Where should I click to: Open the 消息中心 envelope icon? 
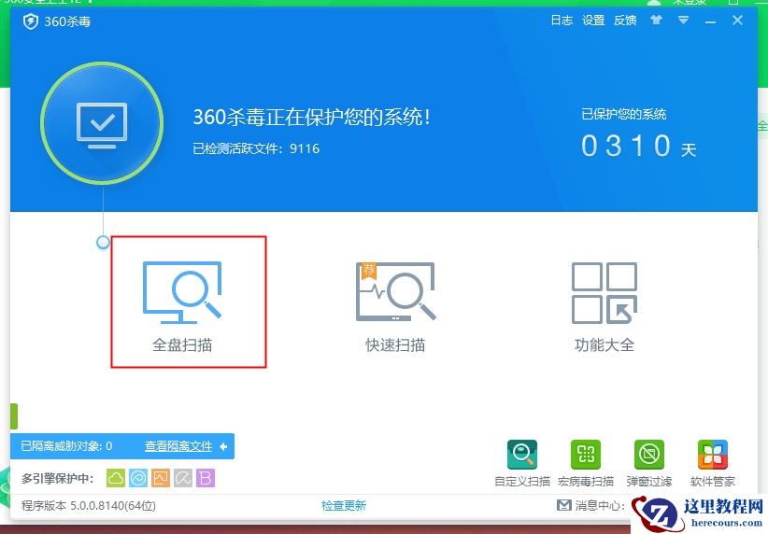pyautogui.click(x=564, y=505)
